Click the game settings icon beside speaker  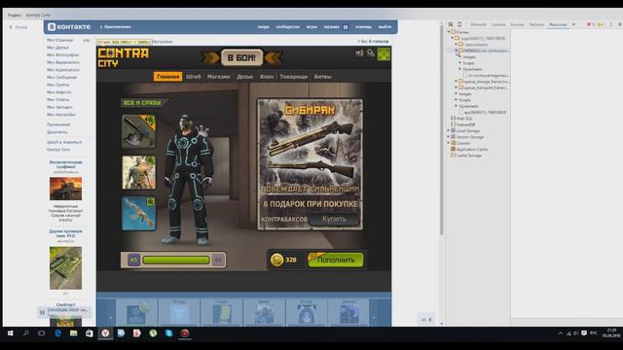click(x=371, y=52)
